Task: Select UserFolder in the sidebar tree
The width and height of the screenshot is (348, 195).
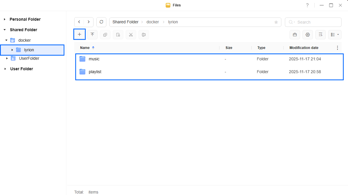Action: click(29, 58)
